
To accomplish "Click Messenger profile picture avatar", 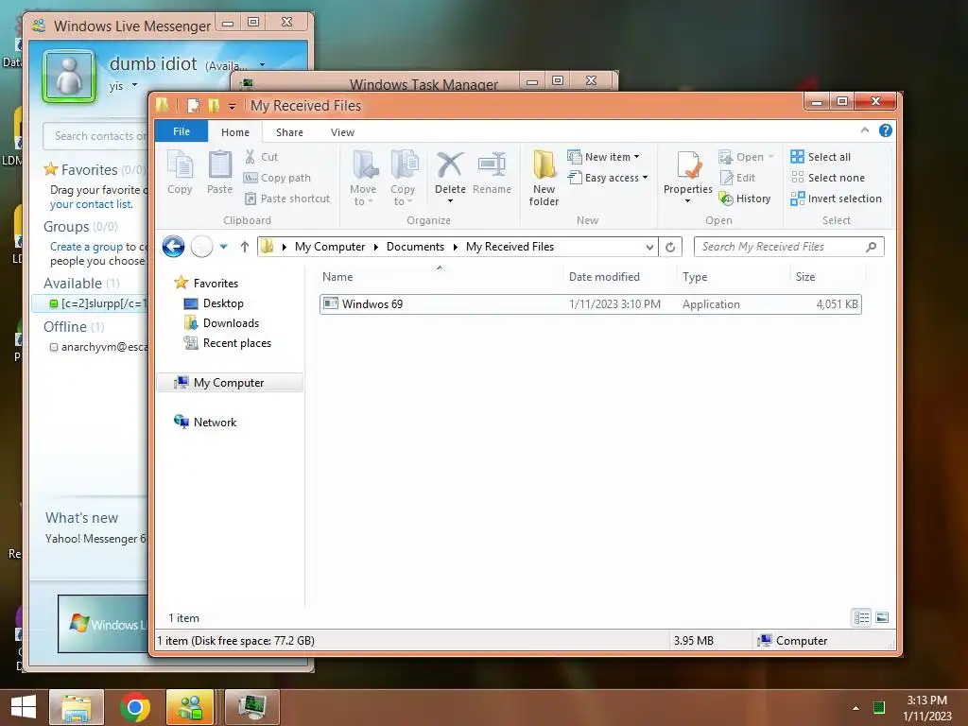I will tap(69, 77).
